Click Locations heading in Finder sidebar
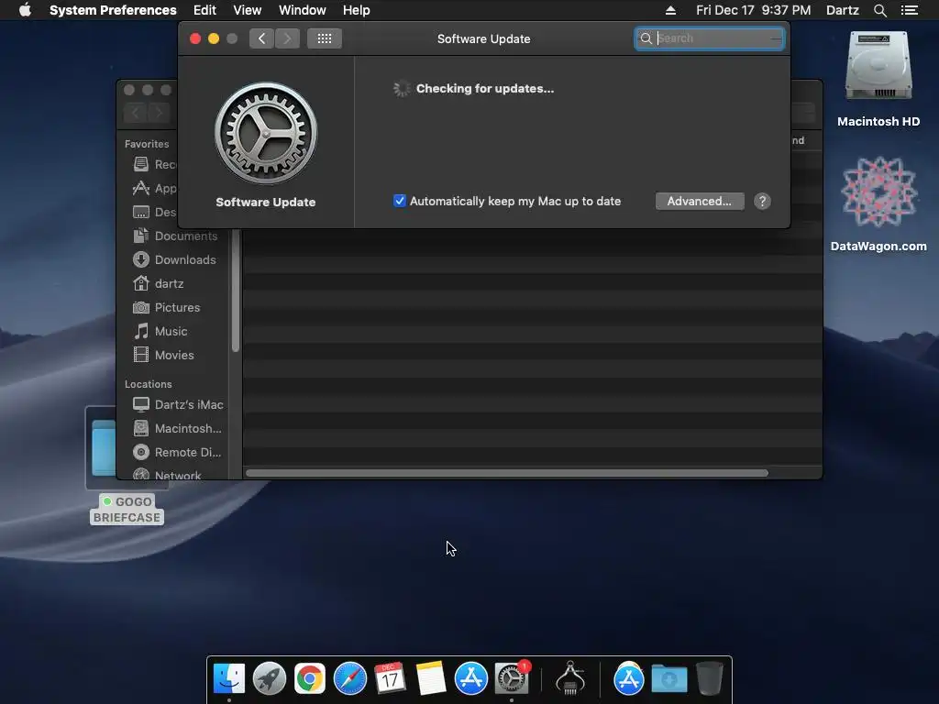Screen dimensions: 939x704 [x=148, y=384]
